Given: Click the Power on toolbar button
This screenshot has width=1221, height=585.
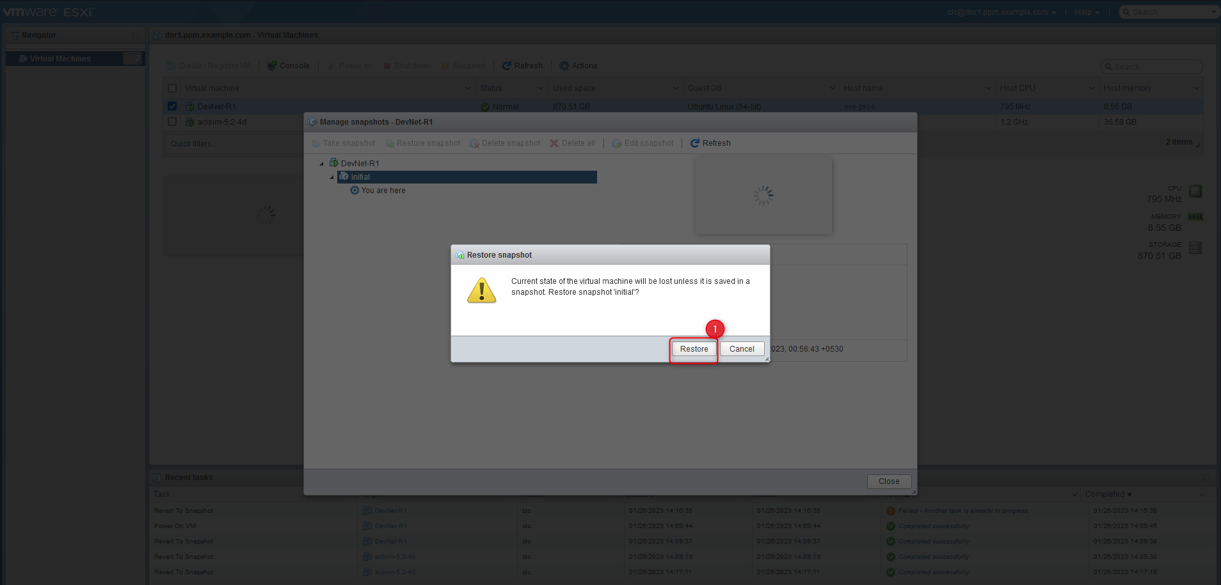Looking at the screenshot, I should coord(350,66).
